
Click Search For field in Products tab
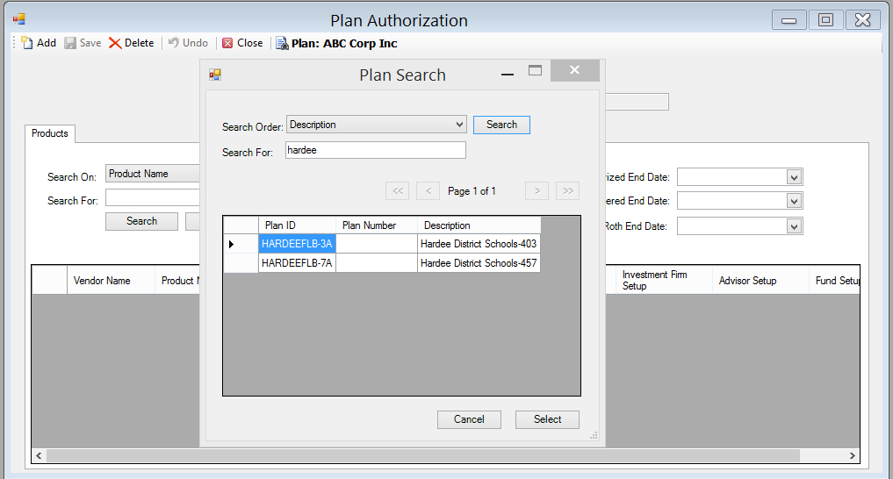153,197
